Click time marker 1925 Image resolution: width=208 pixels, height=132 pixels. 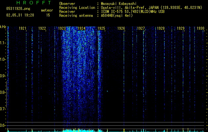(101, 28)
